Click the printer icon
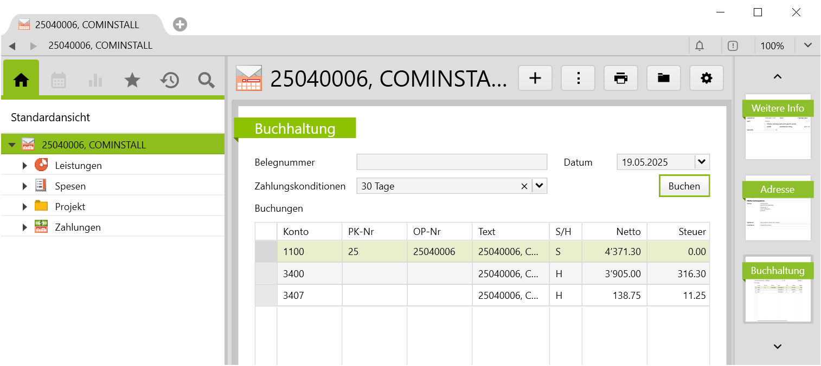Image resolution: width=821 pixels, height=366 pixels. (x=621, y=79)
